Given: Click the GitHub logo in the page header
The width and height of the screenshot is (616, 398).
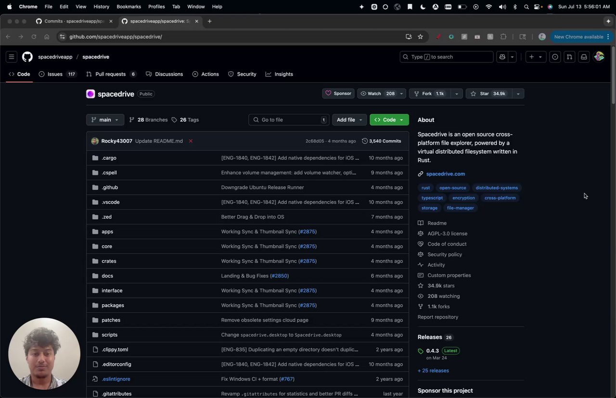Looking at the screenshot, I should [27, 57].
